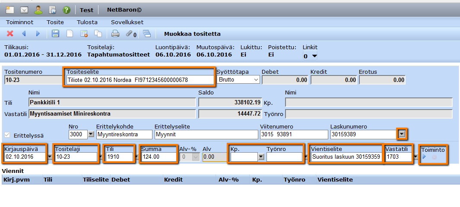Toggle the Erittelyssä checkbox
This screenshot has height=207, width=460.
(x=7, y=135)
